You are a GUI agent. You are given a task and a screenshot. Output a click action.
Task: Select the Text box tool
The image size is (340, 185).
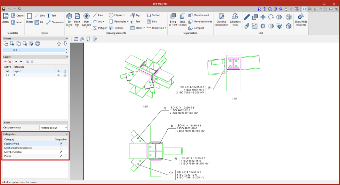116,28
